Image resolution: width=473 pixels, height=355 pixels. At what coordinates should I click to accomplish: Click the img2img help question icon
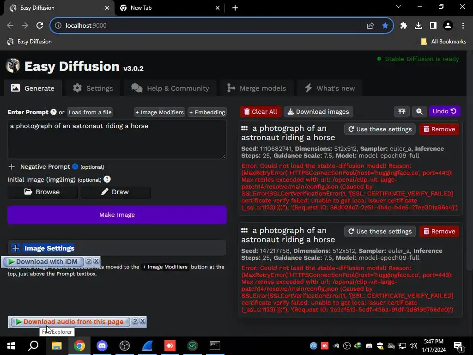107,179
